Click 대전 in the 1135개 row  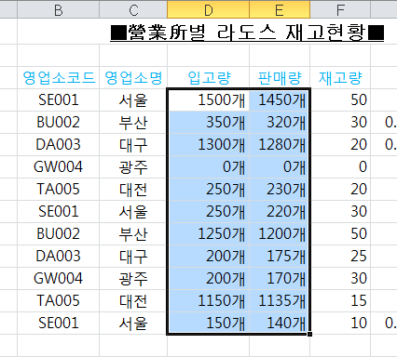point(133,300)
